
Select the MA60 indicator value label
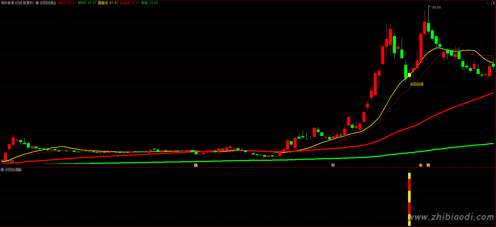click(87, 3)
